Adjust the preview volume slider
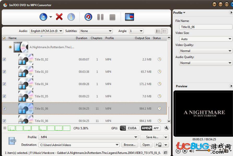 [x=204, y=151]
